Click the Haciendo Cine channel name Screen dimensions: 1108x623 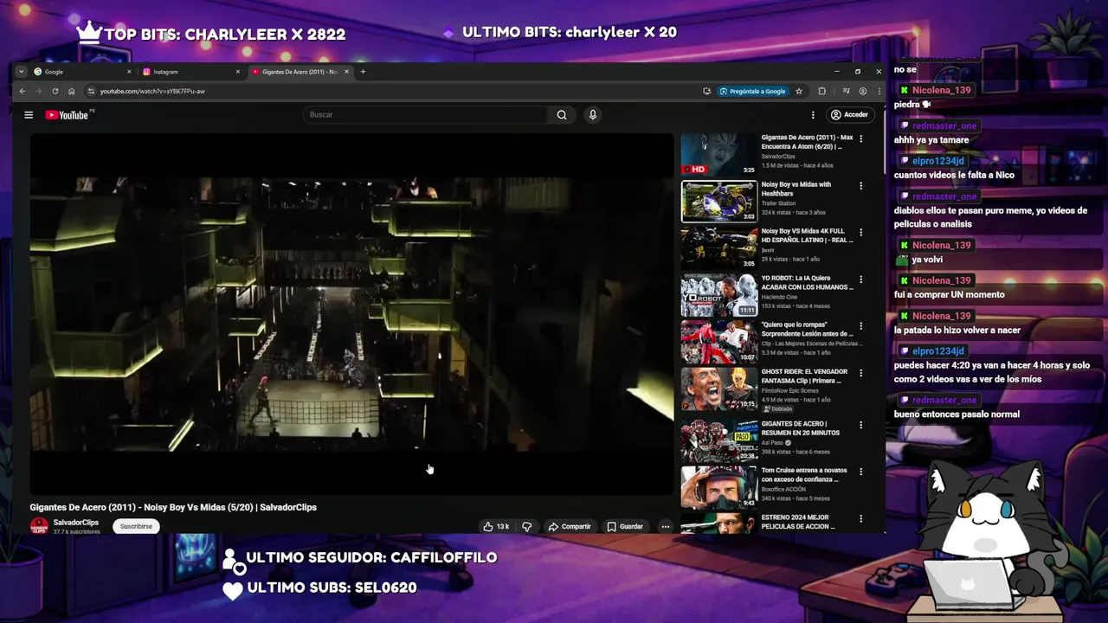tap(780, 297)
